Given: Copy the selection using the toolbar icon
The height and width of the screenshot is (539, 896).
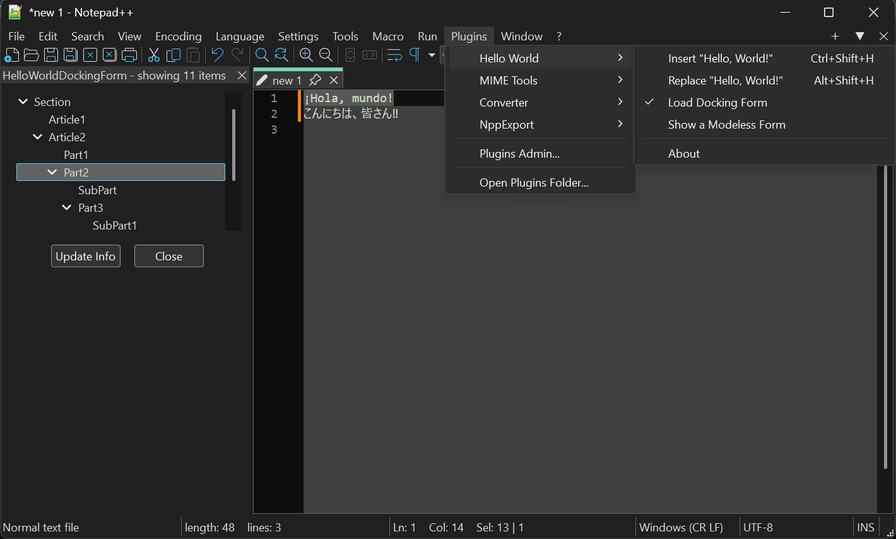Looking at the screenshot, I should click(174, 55).
